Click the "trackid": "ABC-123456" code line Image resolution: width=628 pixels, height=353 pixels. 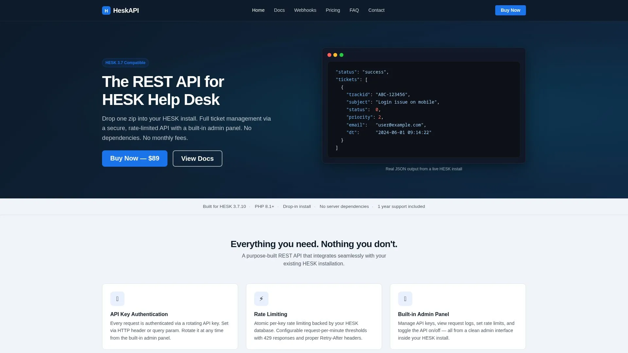378,94
